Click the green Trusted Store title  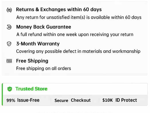click(31, 89)
